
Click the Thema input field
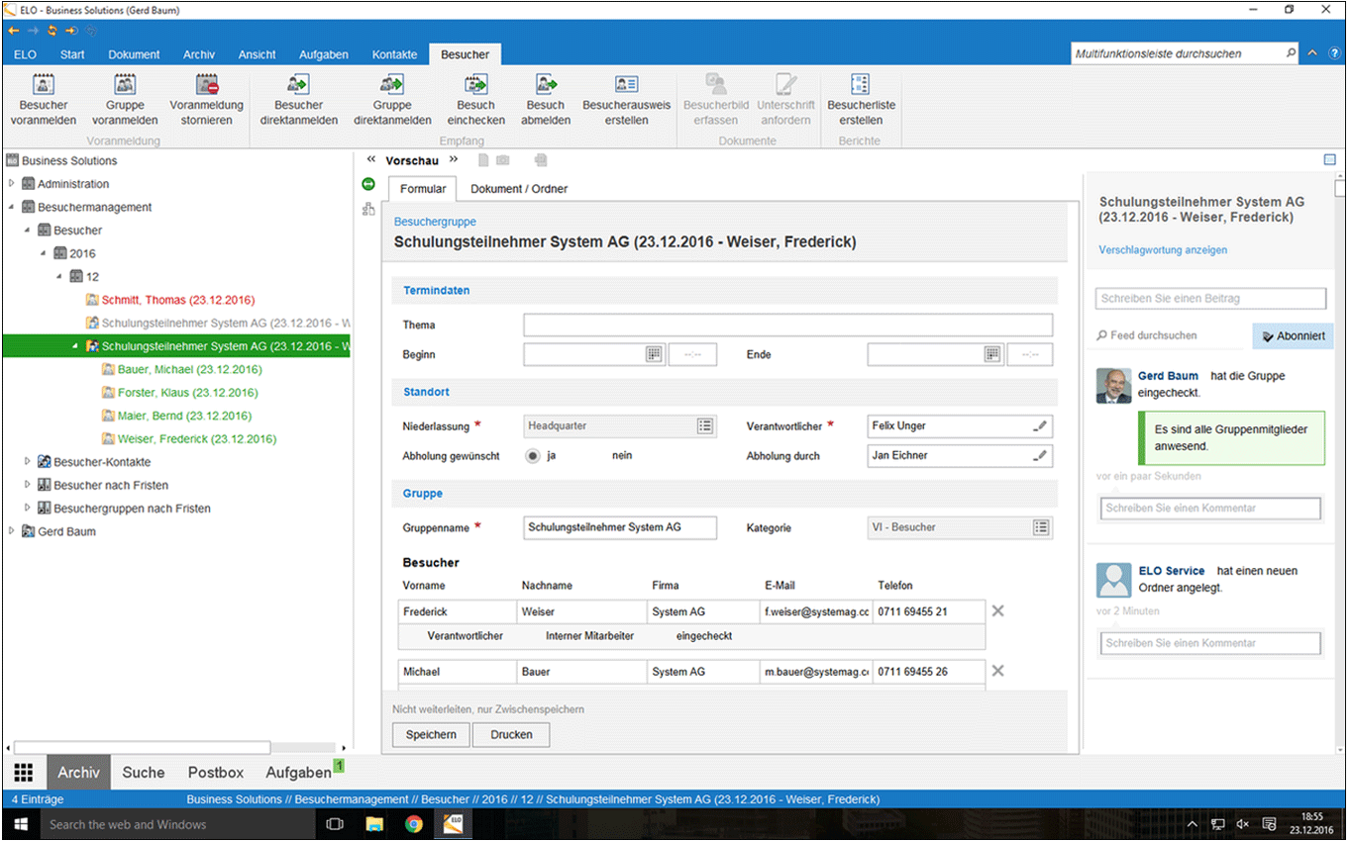(787, 326)
